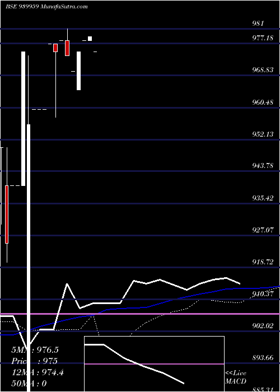
Task: Click the long red candlestick near 935.42
Action: pyautogui.click(x=7, y=214)
